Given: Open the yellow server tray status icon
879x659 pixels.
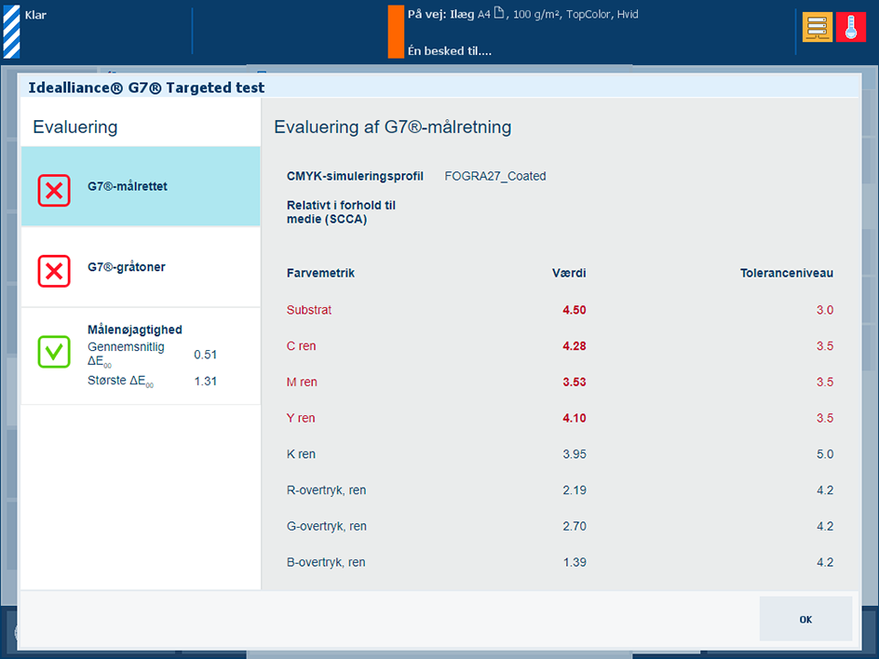Looking at the screenshot, I should (818, 27).
